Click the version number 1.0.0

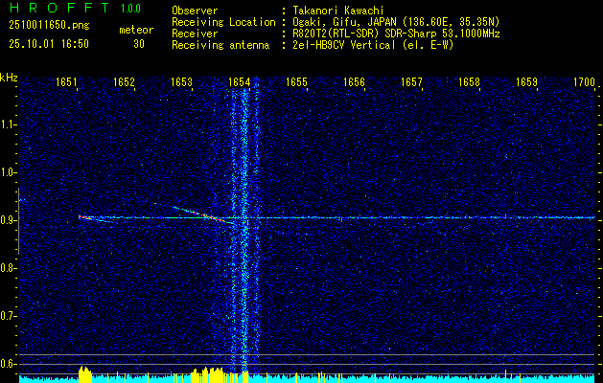(x=130, y=9)
